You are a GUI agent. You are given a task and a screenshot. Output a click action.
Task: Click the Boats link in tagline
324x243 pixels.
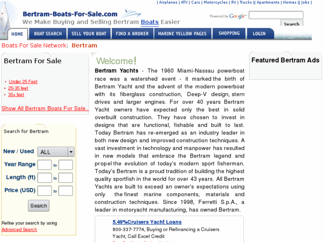(150, 22)
